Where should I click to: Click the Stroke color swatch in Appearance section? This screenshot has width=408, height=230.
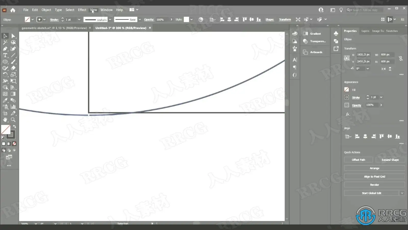pyautogui.click(x=347, y=97)
